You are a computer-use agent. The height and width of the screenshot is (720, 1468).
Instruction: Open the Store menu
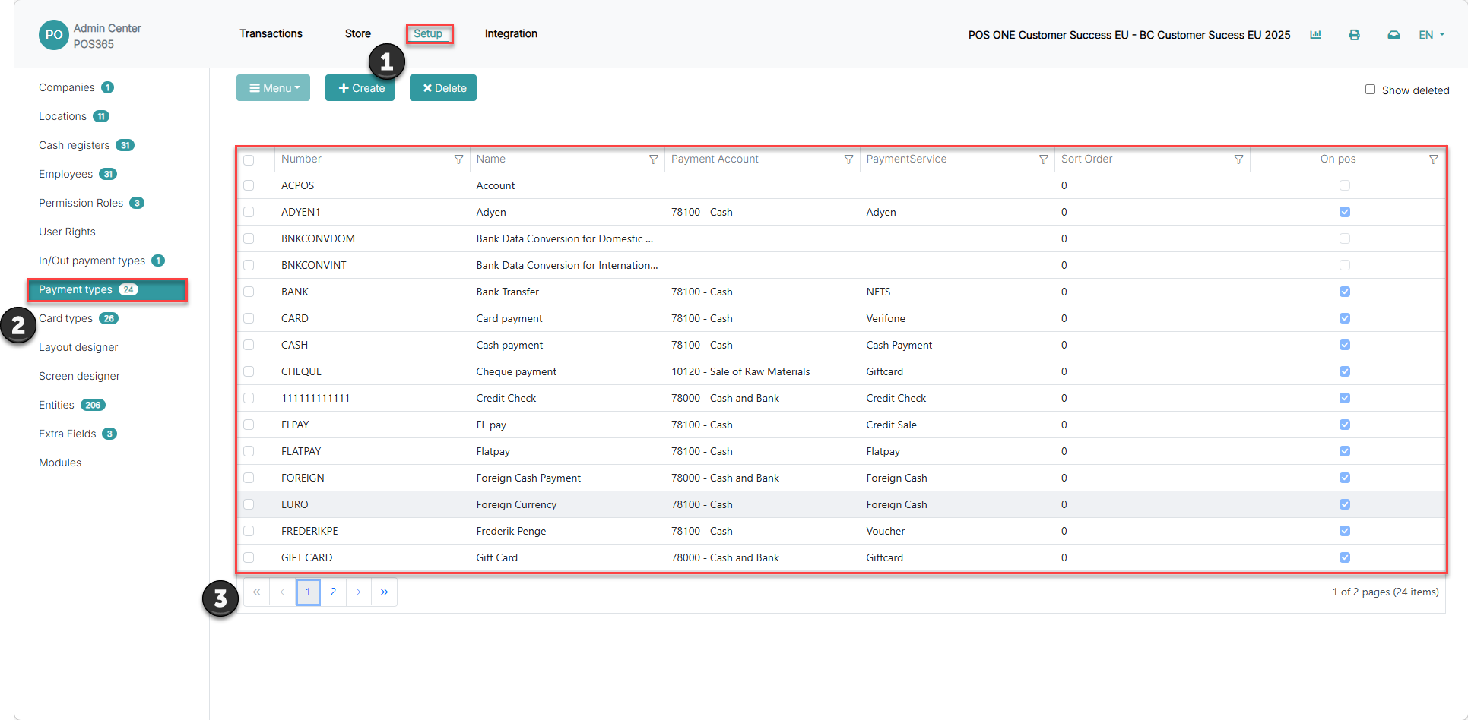pyautogui.click(x=358, y=33)
